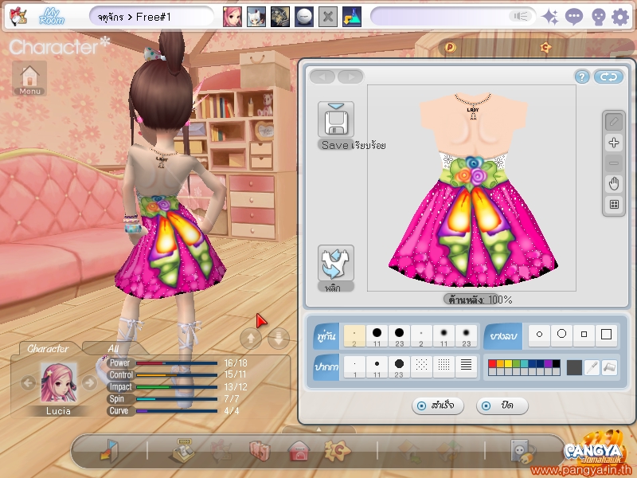Open the chat bubble icon
Image resolution: width=637 pixels, height=478 pixels.
pyautogui.click(x=573, y=17)
